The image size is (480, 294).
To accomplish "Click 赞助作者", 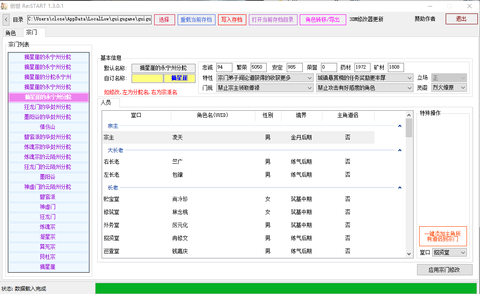I will [x=425, y=19].
